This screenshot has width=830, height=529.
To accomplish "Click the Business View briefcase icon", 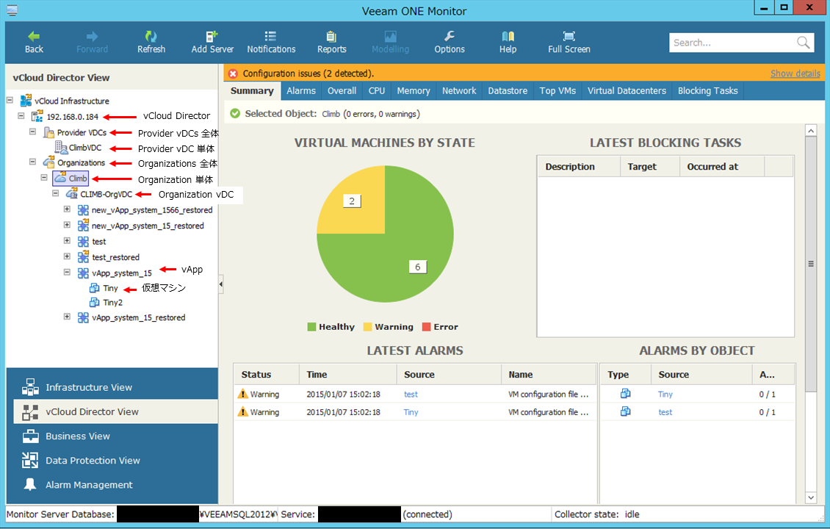I will [30, 436].
